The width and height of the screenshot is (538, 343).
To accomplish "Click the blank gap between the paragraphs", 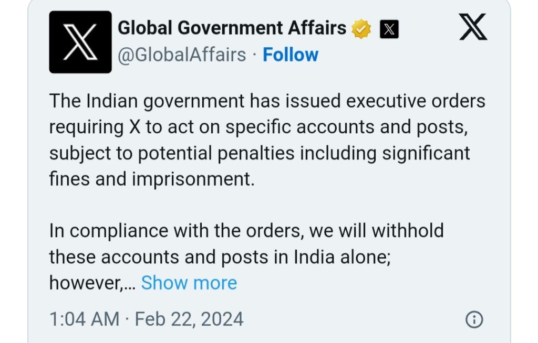I will click(x=267, y=205).
